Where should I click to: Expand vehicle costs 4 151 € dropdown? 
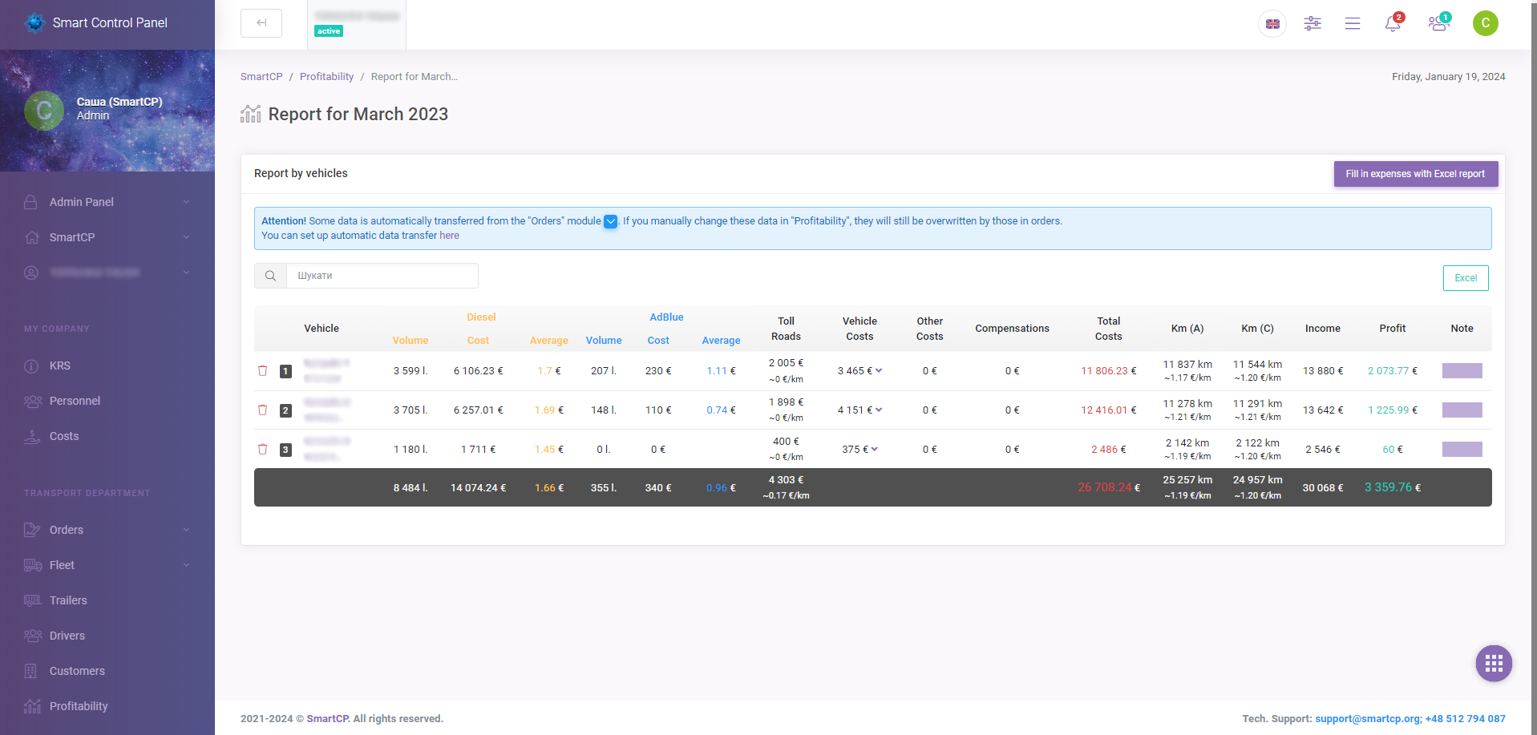[879, 410]
